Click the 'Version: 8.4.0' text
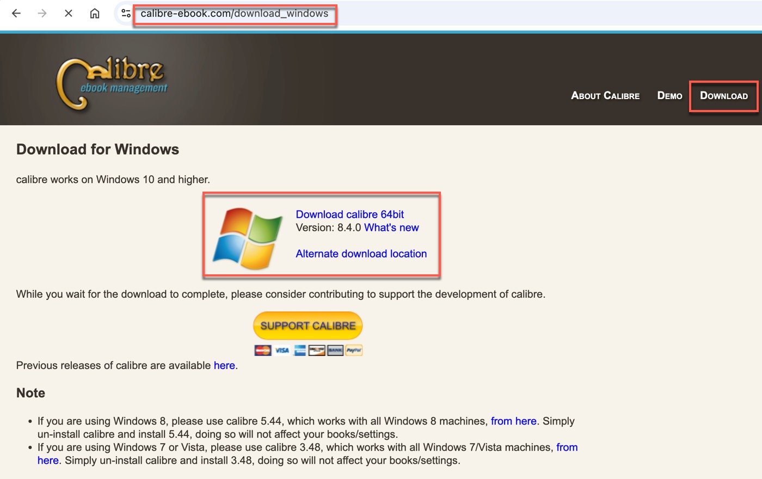The image size is (762, 479). [329, 228]
